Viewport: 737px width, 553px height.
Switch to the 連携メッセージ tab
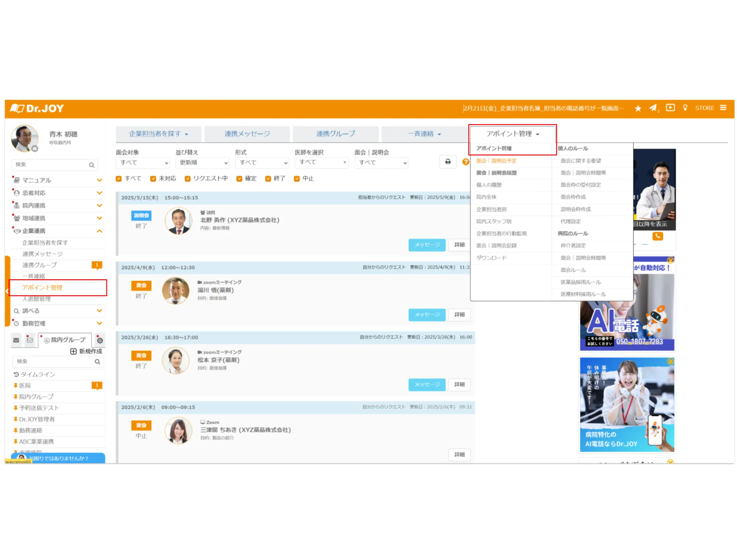tap(247, 134)
